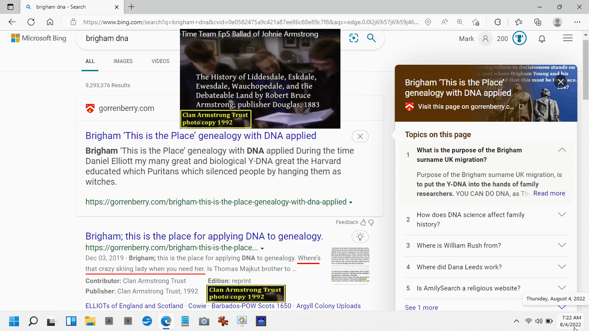Viewport: 589px width, 331px height.
Task: Click the location permission icon in address bar
Action: tap(428, 22)
